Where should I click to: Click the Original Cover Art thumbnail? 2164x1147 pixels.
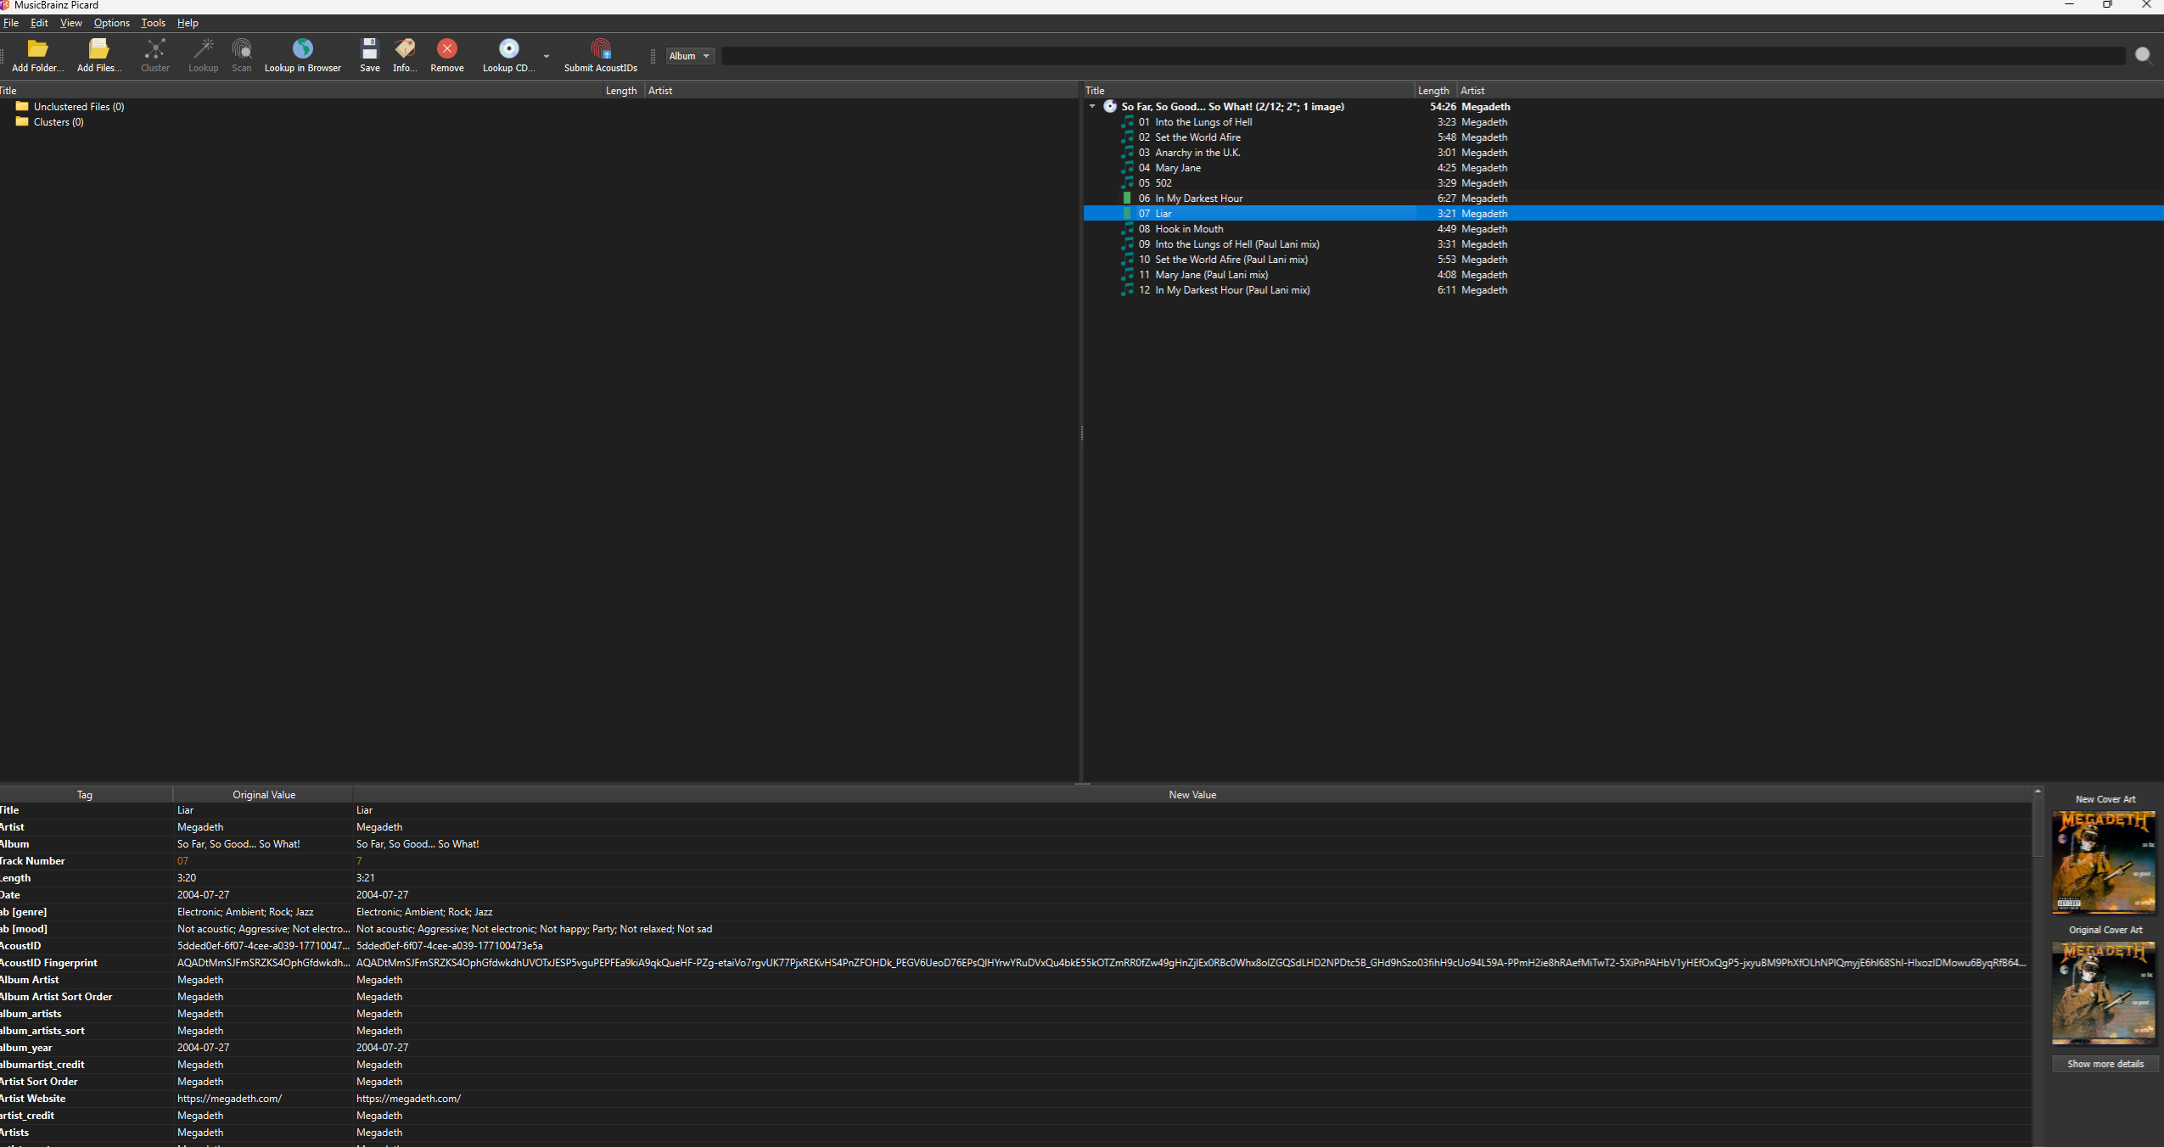(x=2105, y=993)
